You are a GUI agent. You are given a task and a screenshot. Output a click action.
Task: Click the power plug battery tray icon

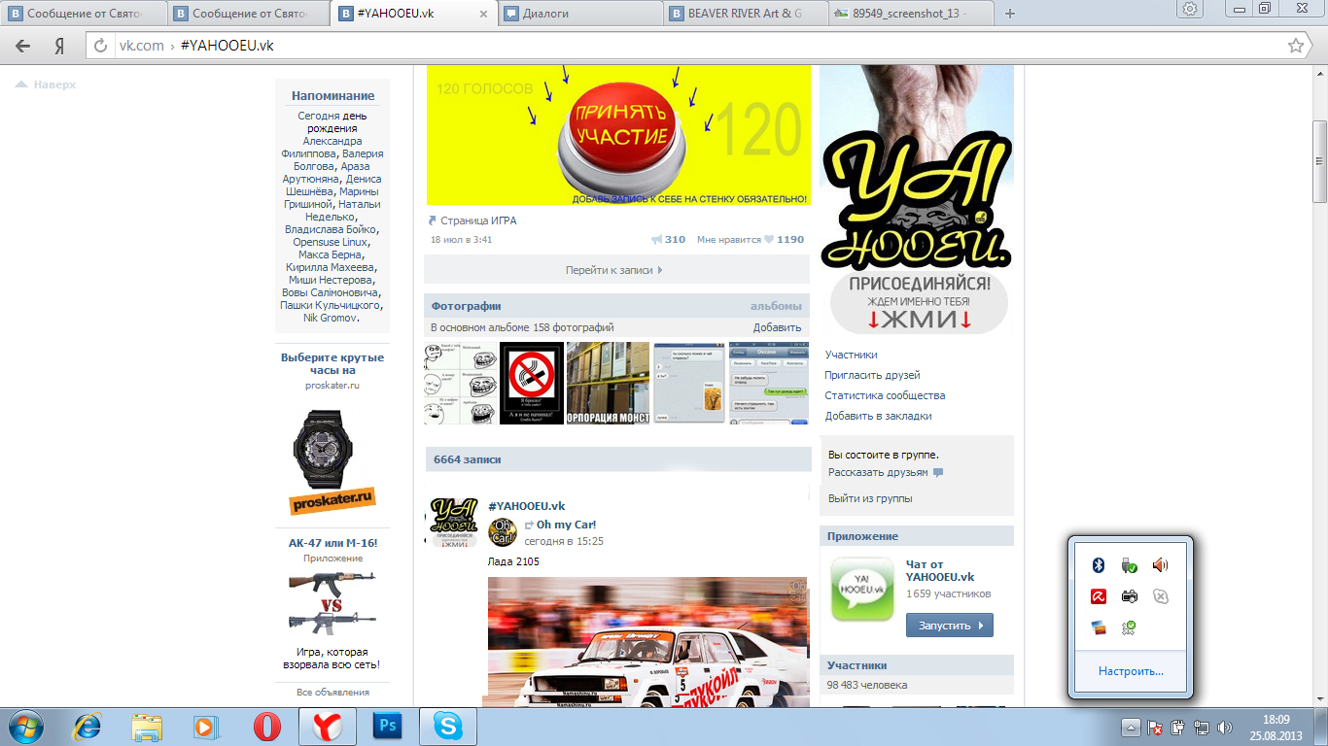click(x=1178, y=727)
